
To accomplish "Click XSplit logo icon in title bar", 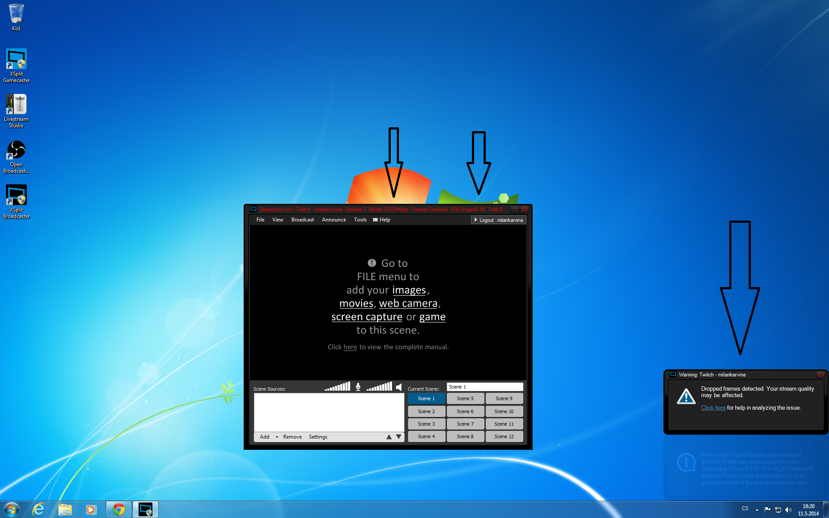I will 254,209.
